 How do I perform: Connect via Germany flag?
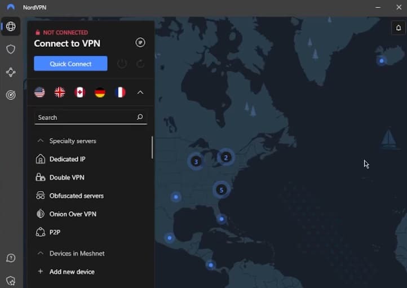tap(100, 92)
